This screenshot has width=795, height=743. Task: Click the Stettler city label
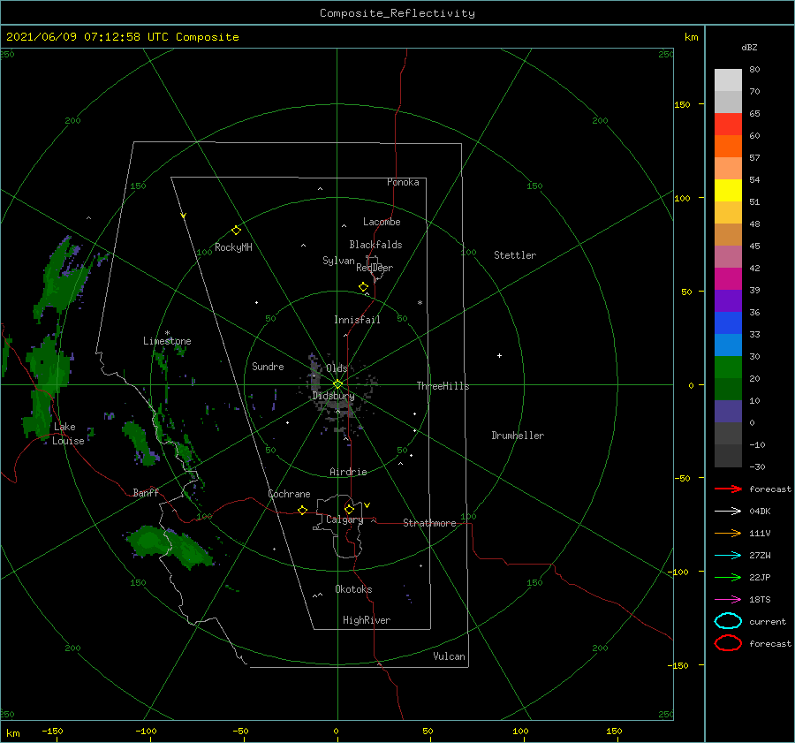pyautogui.click(x=515, y=255)
